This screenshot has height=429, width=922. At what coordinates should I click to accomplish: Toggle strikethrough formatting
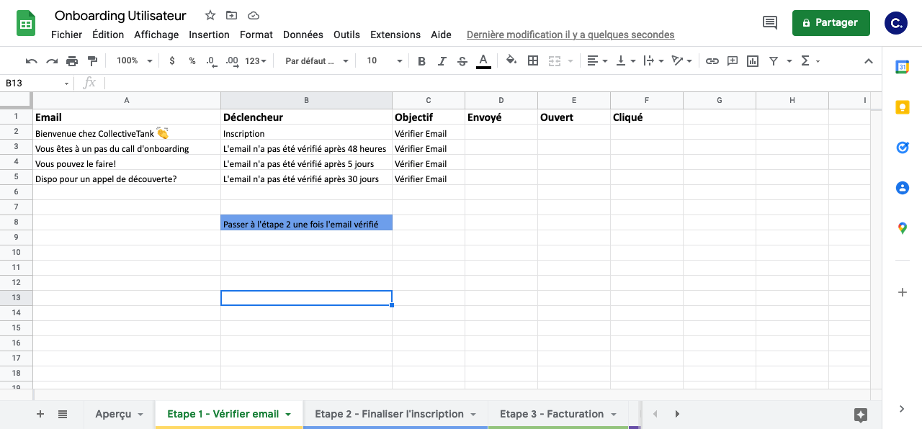tap(462, 61)
